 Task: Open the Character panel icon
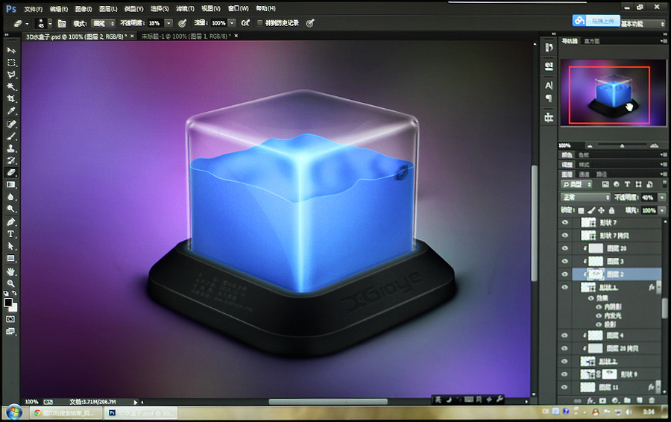pos(549,85)
